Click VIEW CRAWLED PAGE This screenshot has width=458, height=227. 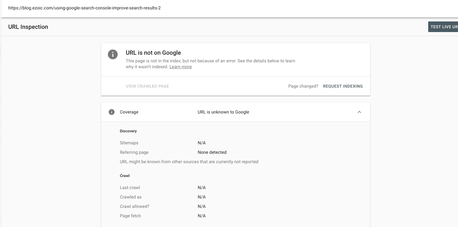[x=147, y=86]
